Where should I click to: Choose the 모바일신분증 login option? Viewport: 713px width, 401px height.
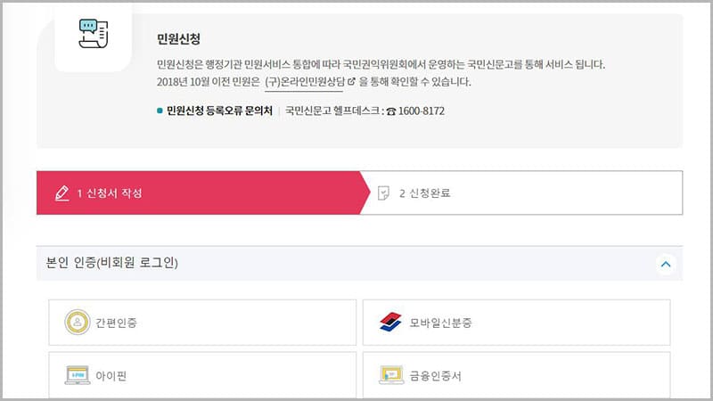516,322
